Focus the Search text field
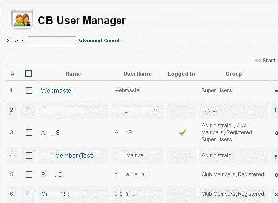 coord(52,40)
